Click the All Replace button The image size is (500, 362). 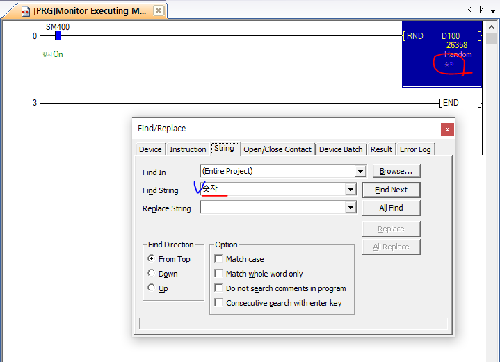coord(391,247)
